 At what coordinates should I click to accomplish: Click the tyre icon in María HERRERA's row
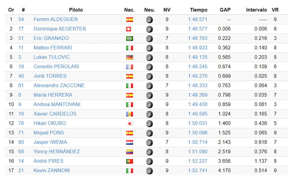[x=149, y=95]
